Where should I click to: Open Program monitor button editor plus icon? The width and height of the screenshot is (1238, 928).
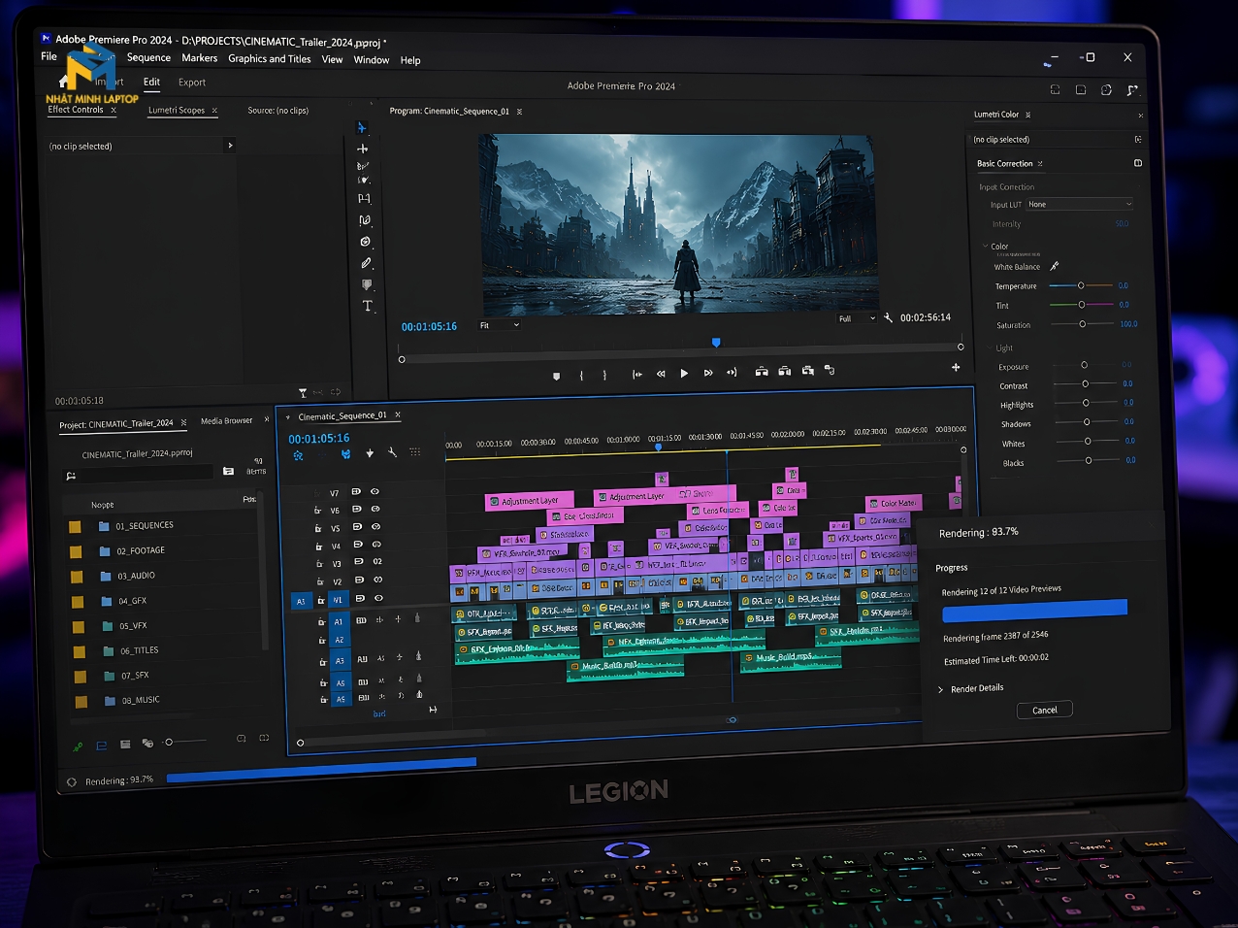(956, 367)
